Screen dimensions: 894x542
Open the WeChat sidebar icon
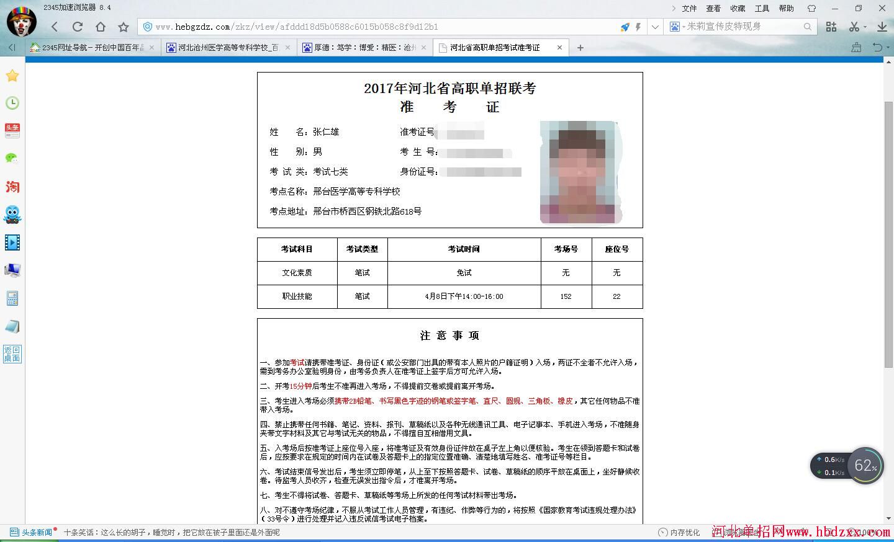coord(12,158)
